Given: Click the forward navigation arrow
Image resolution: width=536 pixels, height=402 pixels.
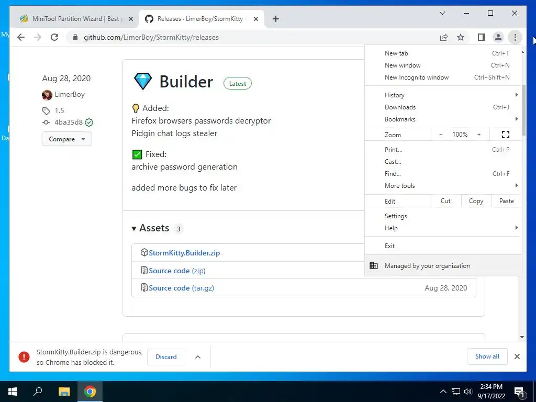Looking at the screenshot, I should tap(38, 37).
